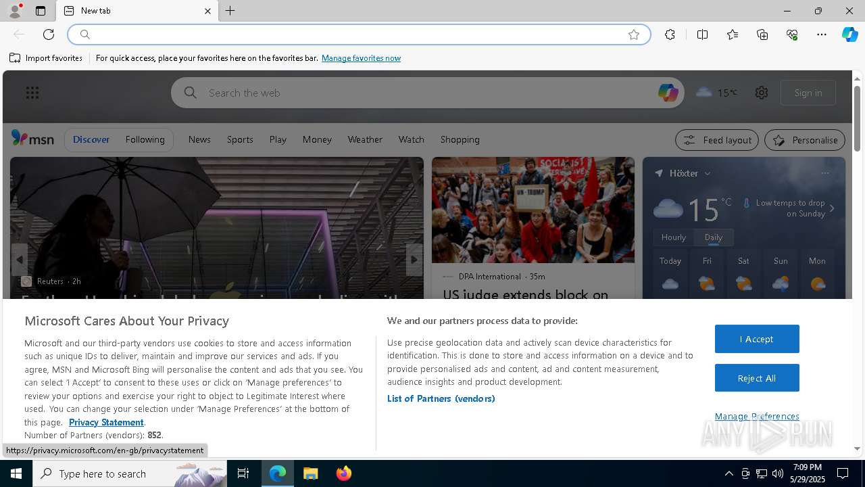
Task: Open Feed layout options
Action: (x=716, y=140)
